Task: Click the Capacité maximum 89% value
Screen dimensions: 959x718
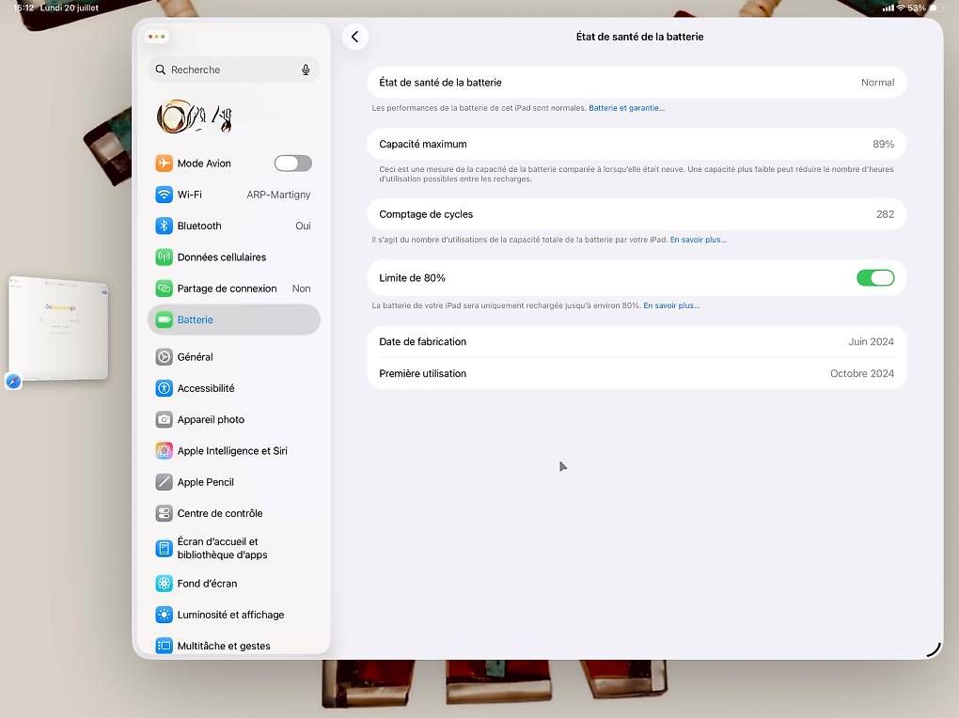Action: point(883,145)
